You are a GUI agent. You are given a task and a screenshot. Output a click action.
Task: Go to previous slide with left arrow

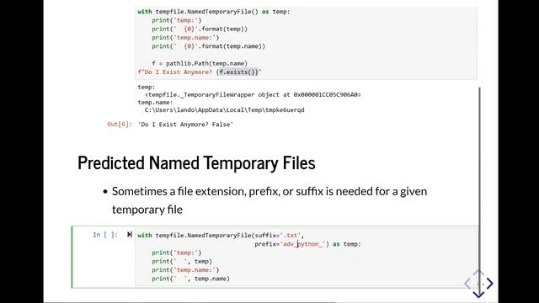point(467,284)
